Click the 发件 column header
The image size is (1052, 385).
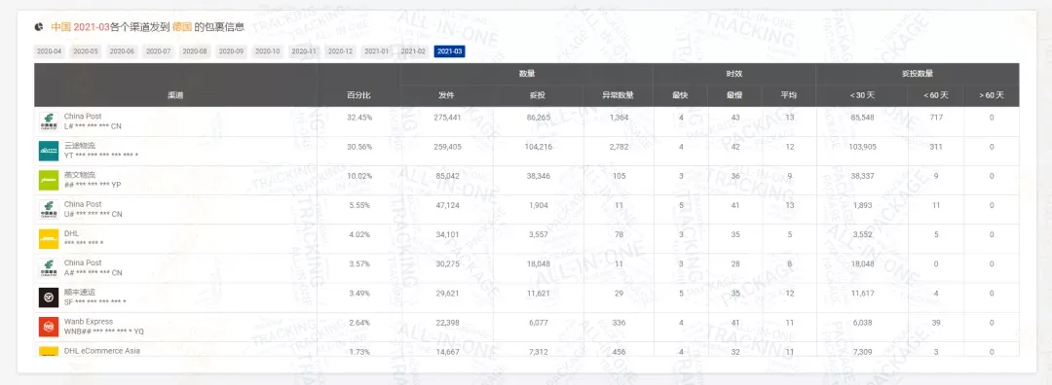click(x=446, y=95)
